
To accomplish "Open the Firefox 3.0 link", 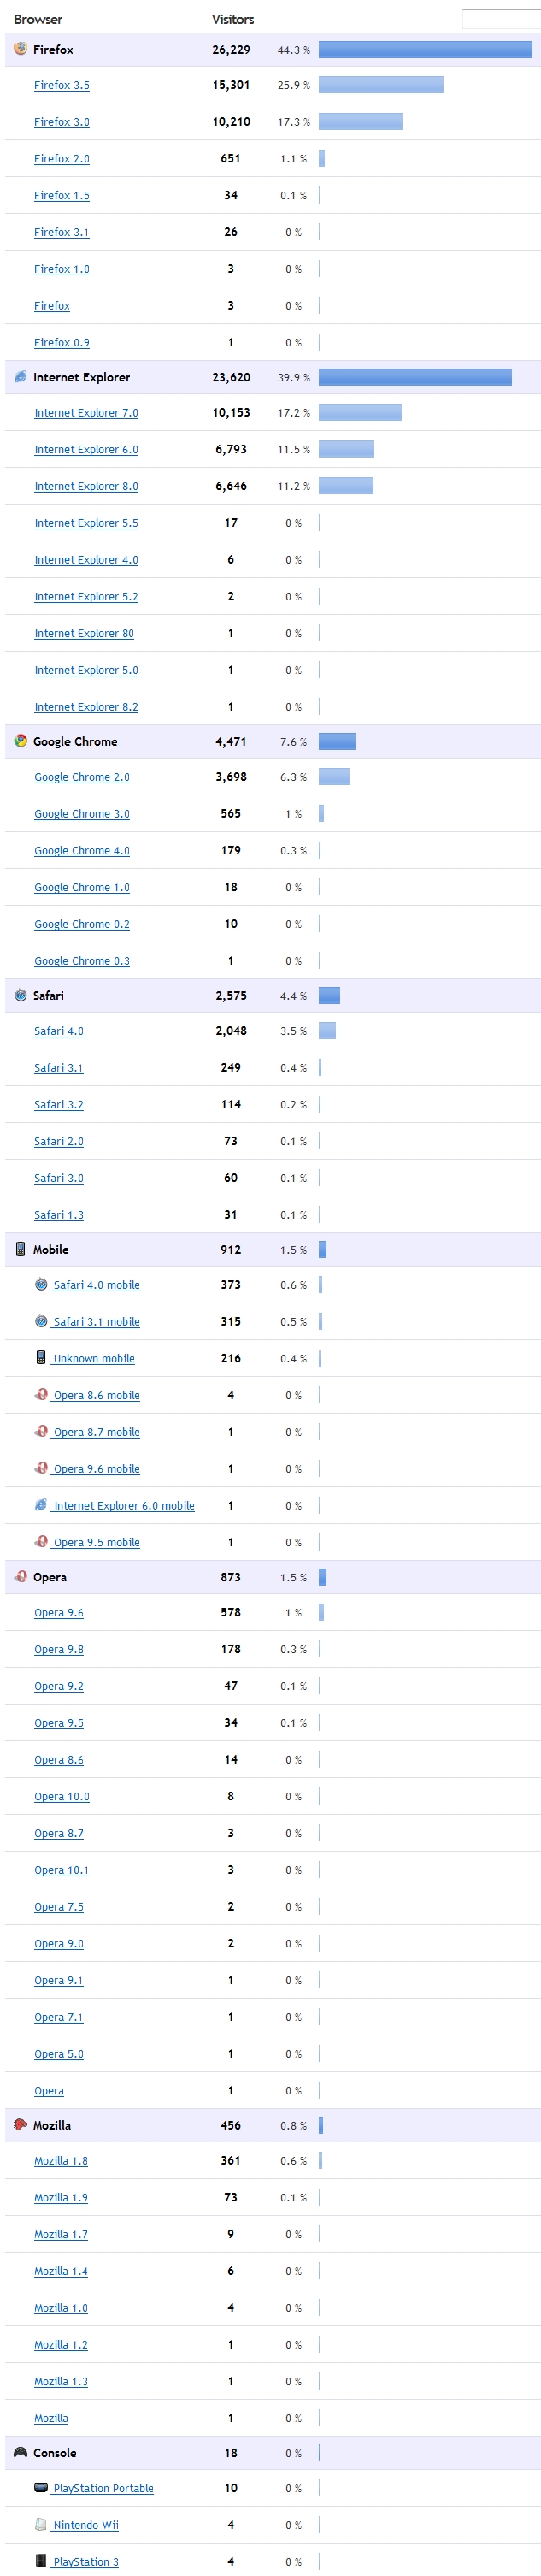I will pyautogui.click(x=61, y=122).
